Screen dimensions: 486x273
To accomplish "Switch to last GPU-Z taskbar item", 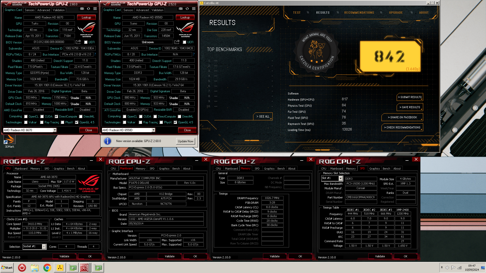I will tap(98, 267).
